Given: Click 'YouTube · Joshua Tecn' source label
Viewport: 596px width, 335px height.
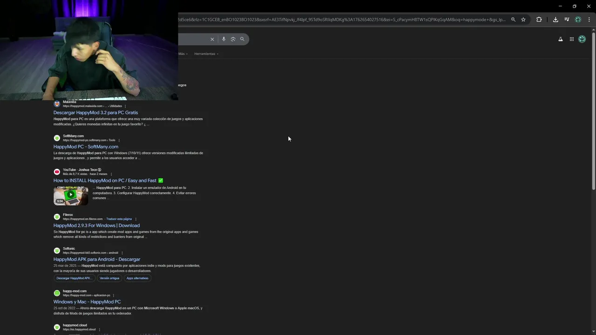Looking at the screenshot, I should click(82, 170).
